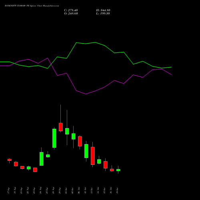Click the red candle above 29 Sep
This screenshot has height=200, width=200.
point(61,127)
